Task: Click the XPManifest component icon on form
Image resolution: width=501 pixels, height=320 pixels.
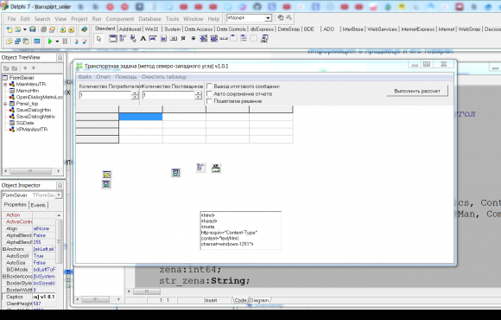Action: (216, 168)
